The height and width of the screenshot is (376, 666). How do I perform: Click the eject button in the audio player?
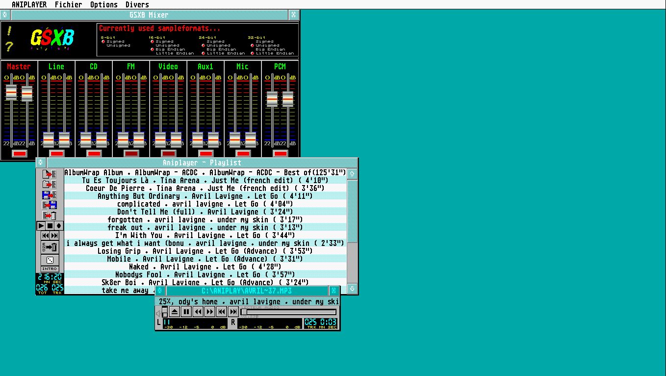pos(175,312)
